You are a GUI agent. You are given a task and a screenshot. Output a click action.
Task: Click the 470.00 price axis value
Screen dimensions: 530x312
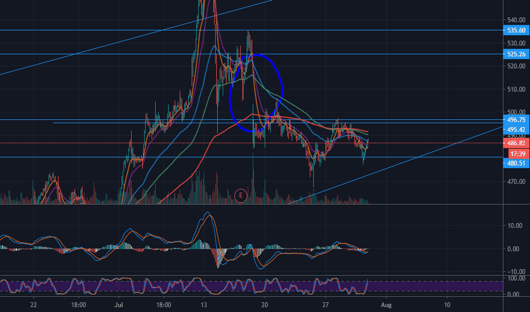point(516,182)
